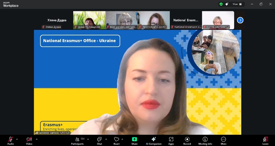Open the More options menu

click(x=223, y=139)
